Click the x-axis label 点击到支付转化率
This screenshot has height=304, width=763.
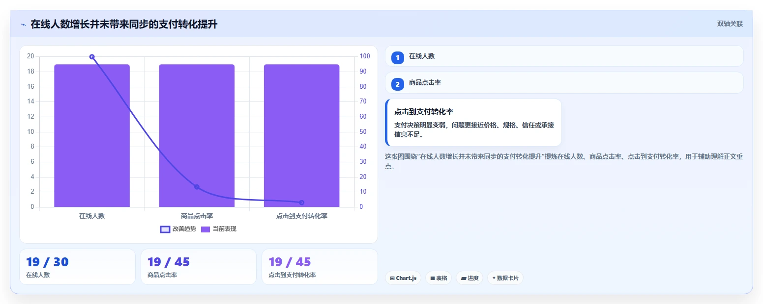[x=301, y=216]
